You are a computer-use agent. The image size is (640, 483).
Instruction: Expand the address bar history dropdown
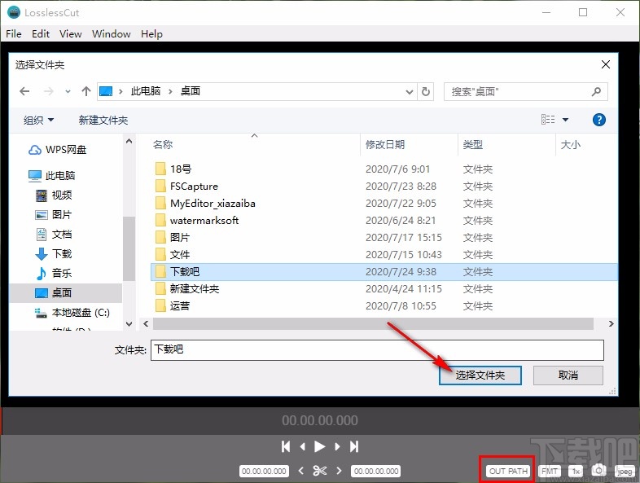coord(410,92)
